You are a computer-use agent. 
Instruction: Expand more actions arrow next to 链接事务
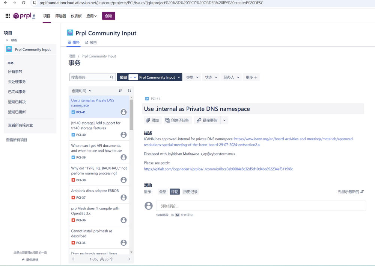(x=224, y=120)
